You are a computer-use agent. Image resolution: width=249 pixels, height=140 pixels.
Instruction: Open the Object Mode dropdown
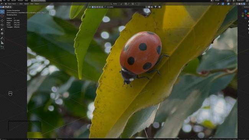tap(11, 4)
